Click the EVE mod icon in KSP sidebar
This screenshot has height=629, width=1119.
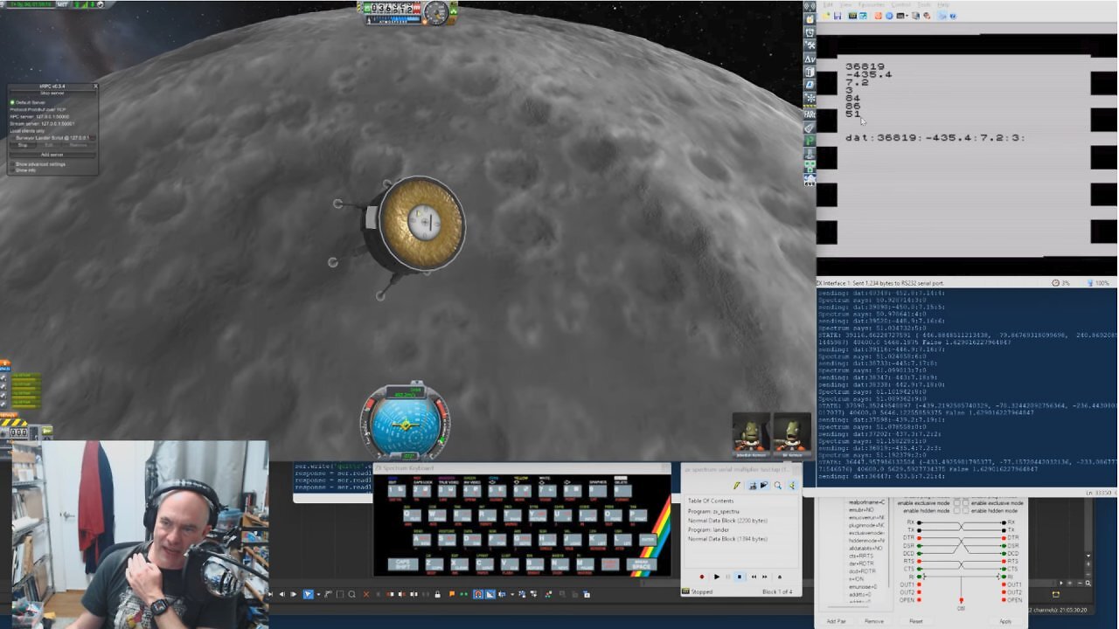[810, 181]
